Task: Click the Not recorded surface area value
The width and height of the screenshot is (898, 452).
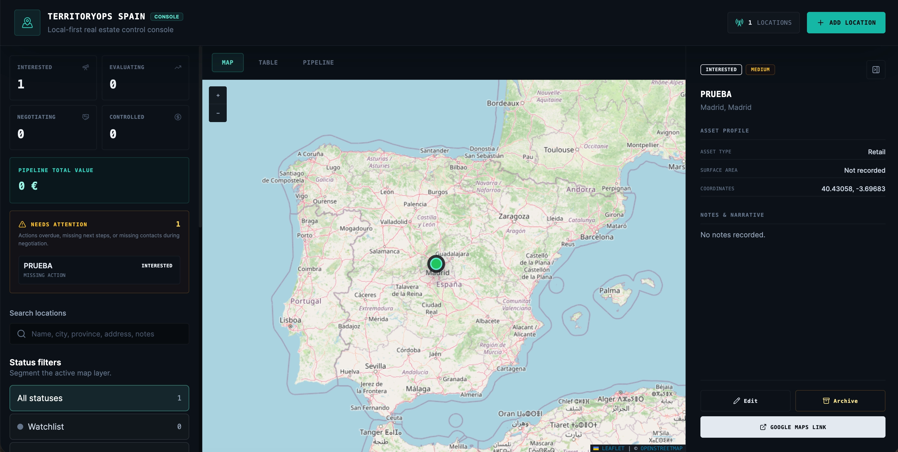Action: click(x=865, y=170)
